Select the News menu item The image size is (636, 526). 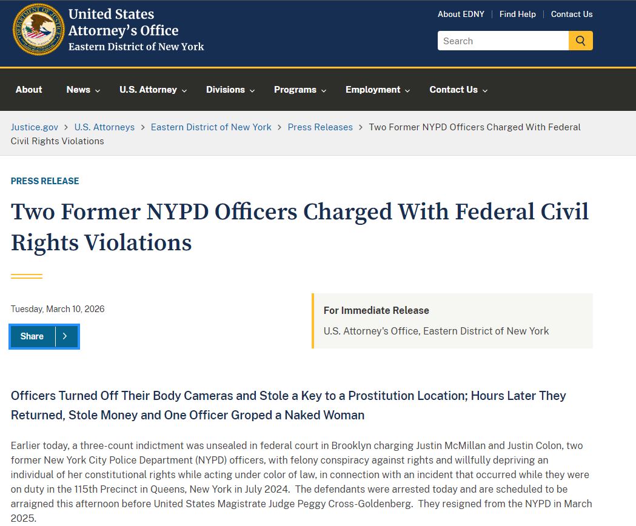pyautogui.click(x=78, y=89)
